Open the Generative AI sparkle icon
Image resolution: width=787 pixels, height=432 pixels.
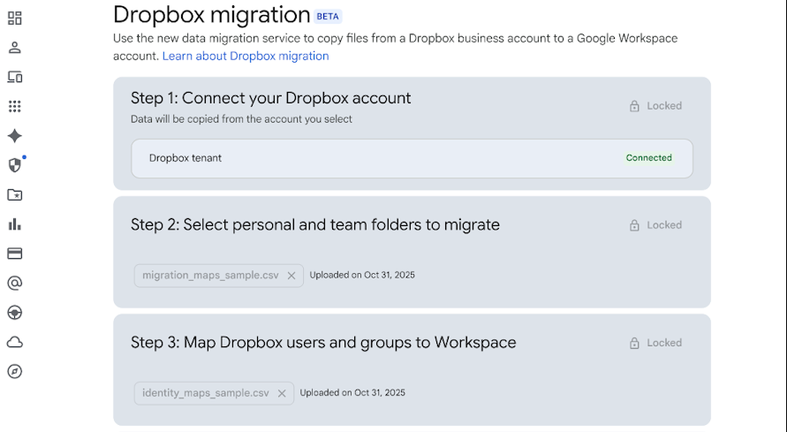(14, 136)
